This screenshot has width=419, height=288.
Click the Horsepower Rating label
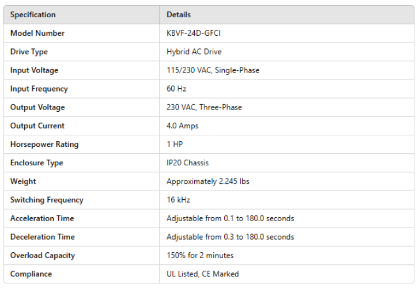tap(44, 144)
